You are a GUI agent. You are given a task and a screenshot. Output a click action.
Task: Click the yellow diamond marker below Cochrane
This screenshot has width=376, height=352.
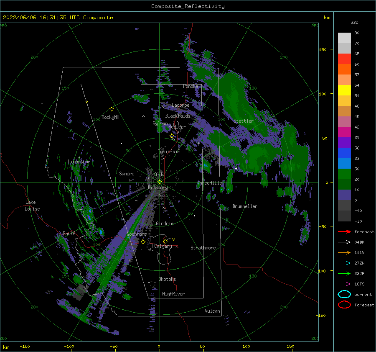143,242
